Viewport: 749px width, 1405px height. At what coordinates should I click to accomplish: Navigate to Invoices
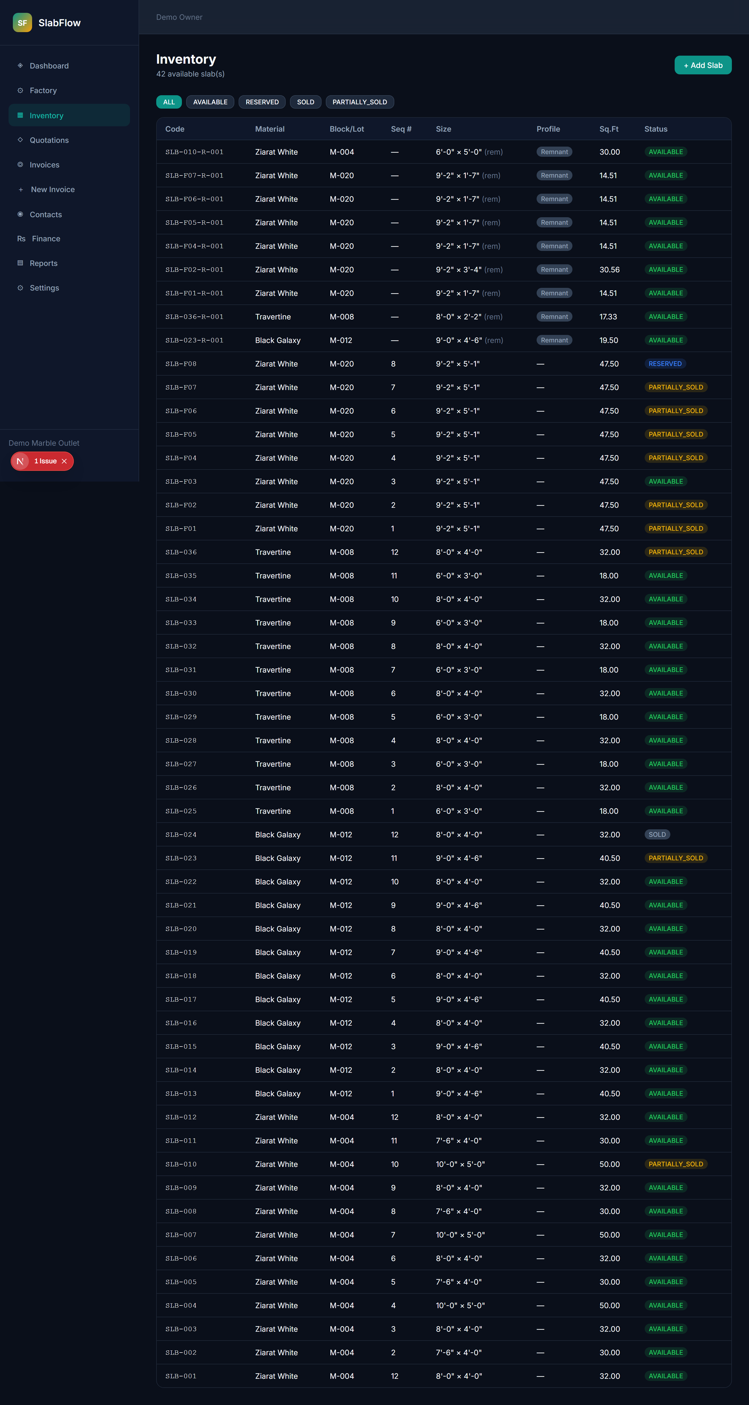69,165
